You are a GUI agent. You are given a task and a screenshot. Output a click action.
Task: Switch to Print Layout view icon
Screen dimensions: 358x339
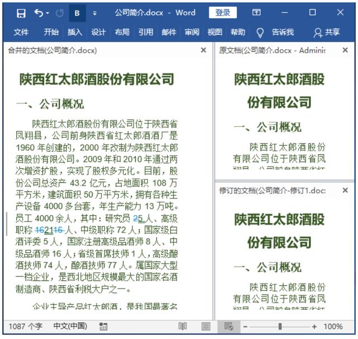[x=206, y=327]
